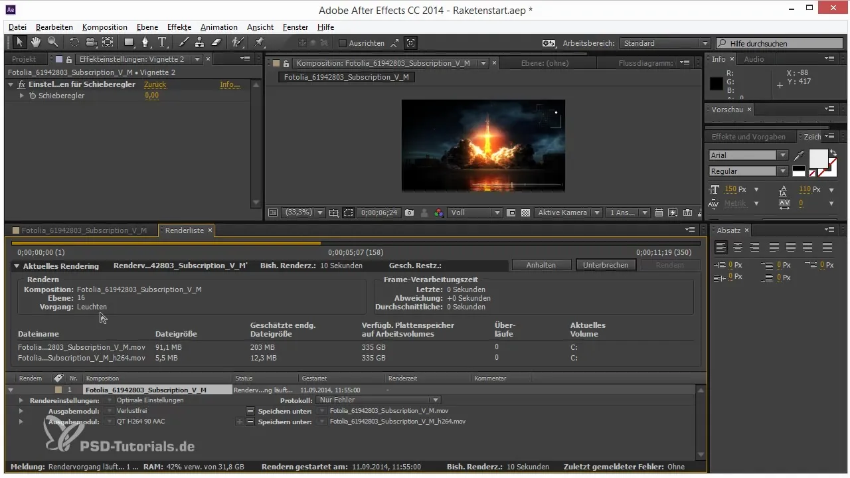Select the Pan Behind anchor tool
The width and height of the screenshot is (850, 478).
(108, 42)
